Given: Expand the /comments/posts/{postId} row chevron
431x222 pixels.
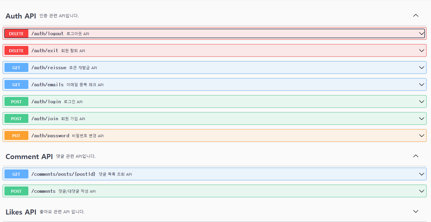Looking at the screenshot, I should 421,174.
